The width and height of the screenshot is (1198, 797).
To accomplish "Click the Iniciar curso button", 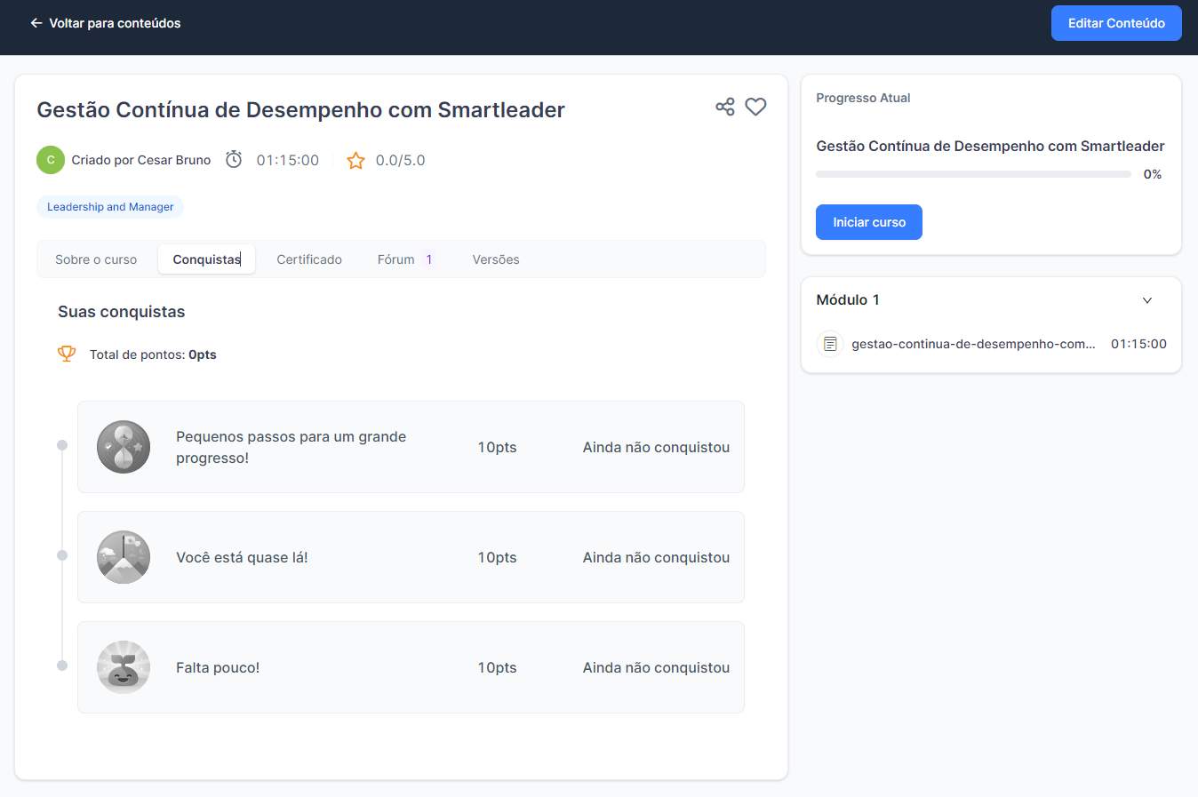I will click(869, 222).
